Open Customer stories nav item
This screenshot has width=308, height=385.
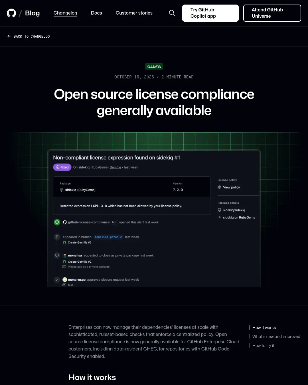134,13
